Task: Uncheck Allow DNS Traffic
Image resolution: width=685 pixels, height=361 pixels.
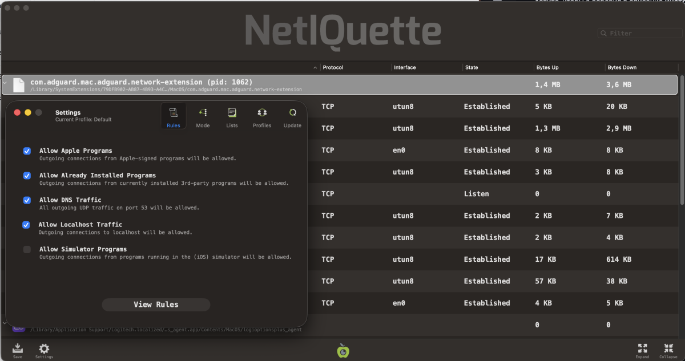Action: coord(27,200)
